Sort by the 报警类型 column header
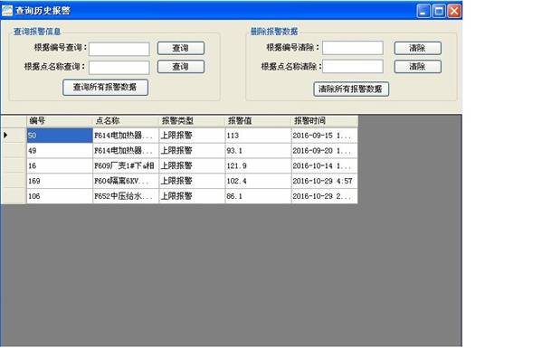542x348 pixels. coord(192,121)
